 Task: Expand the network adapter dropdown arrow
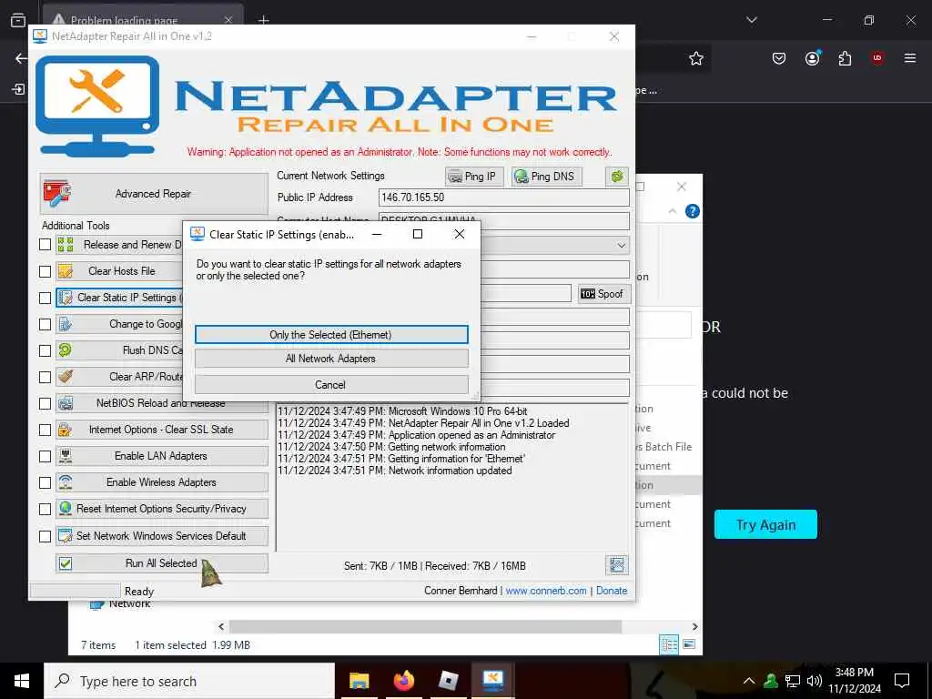click(x=621, y=246)
